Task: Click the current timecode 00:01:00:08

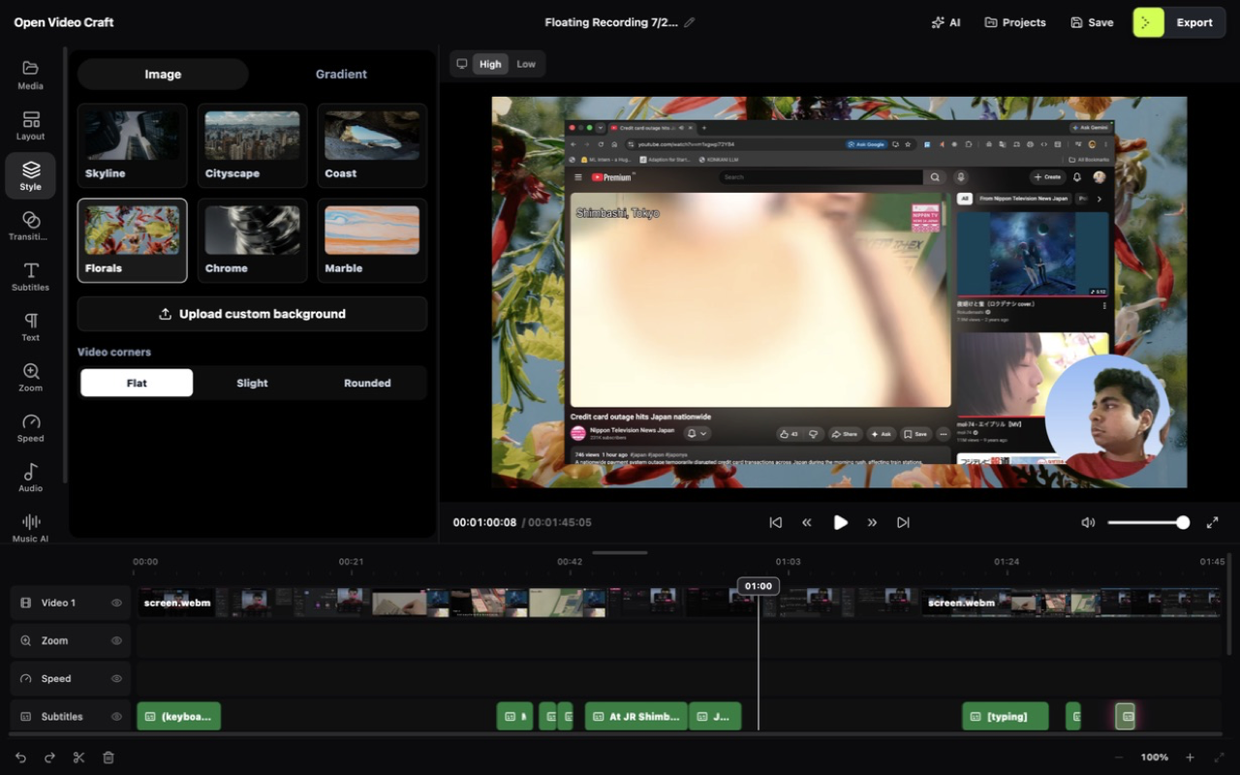Action: pos(484,522)
